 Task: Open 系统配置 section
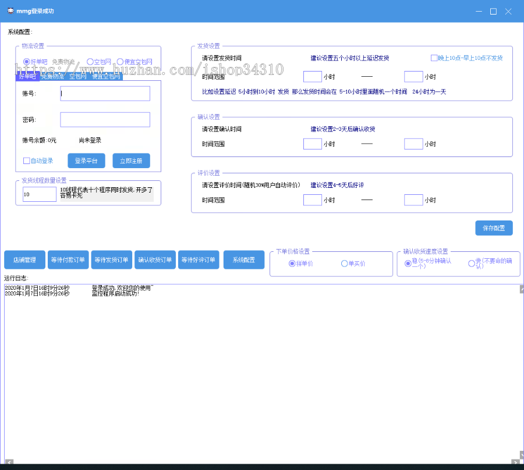(243, 259)
